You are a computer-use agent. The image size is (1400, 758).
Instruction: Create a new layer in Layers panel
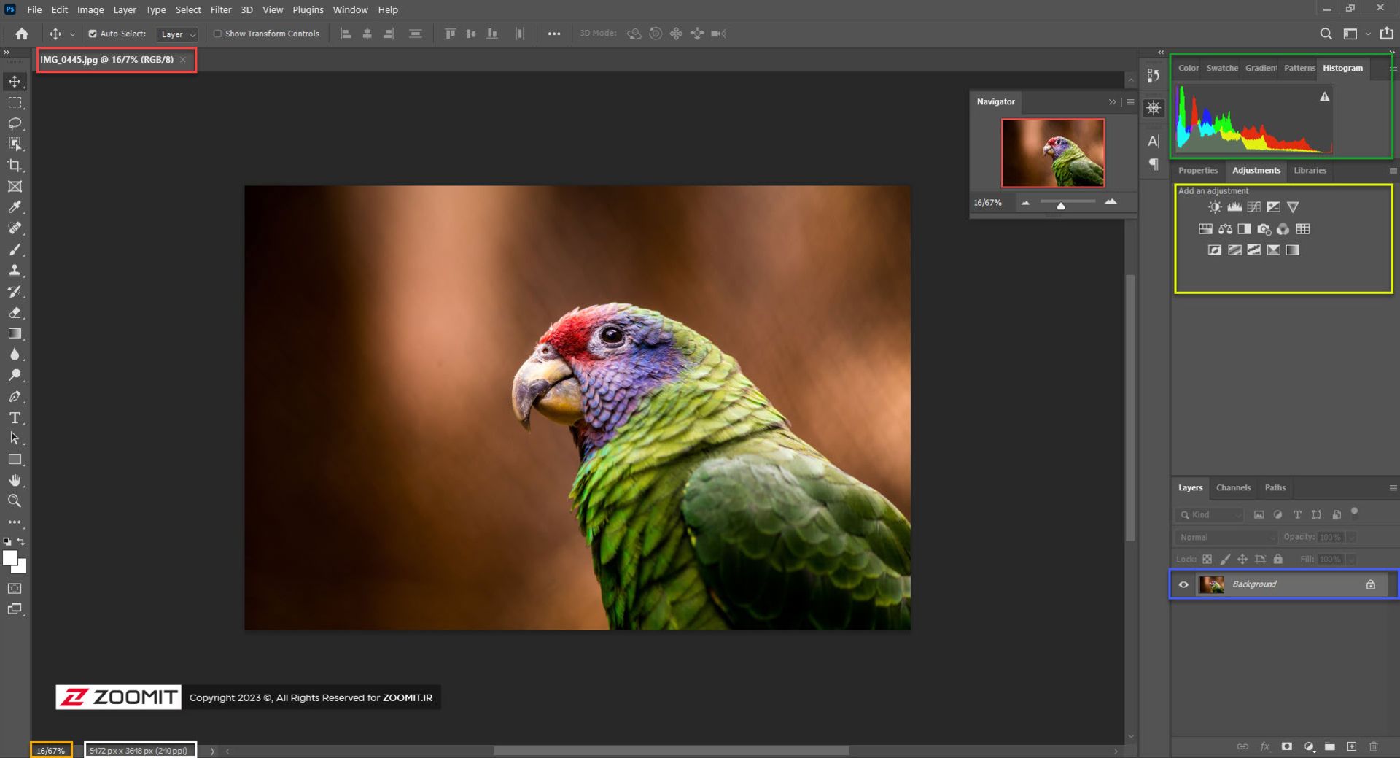coord(1351,746)
